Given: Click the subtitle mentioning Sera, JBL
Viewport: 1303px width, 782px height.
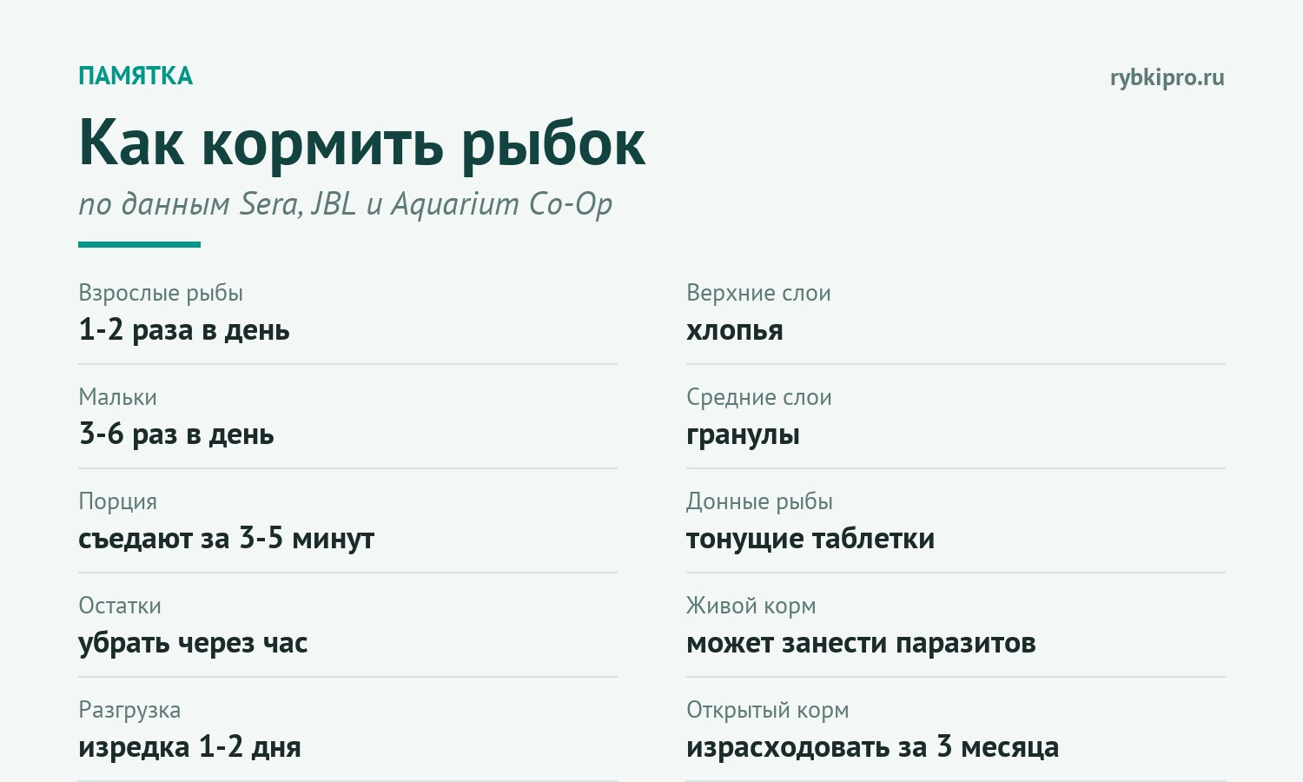Looking at the screenshot, I should [x=345, y=204].
